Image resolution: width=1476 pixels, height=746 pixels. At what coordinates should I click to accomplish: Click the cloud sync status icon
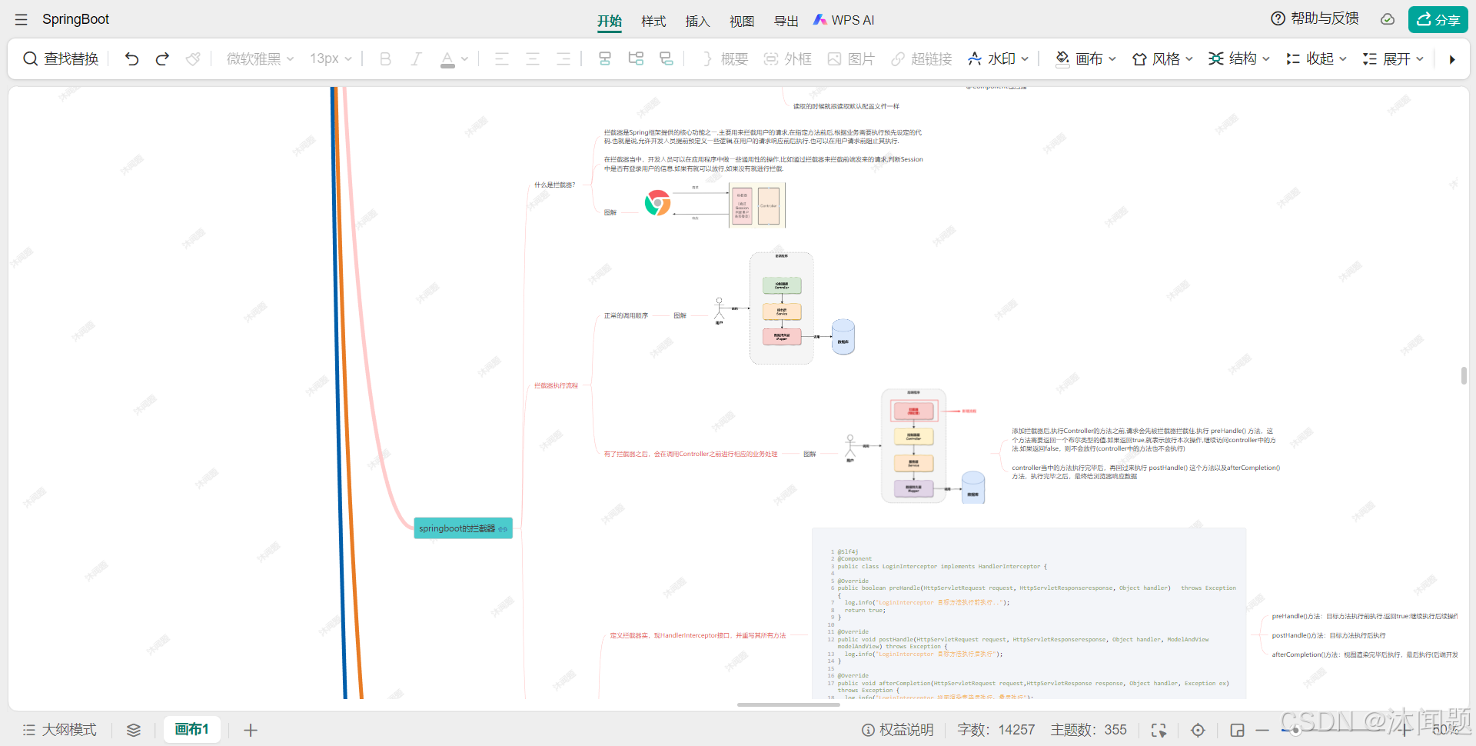click(1388, 19)
